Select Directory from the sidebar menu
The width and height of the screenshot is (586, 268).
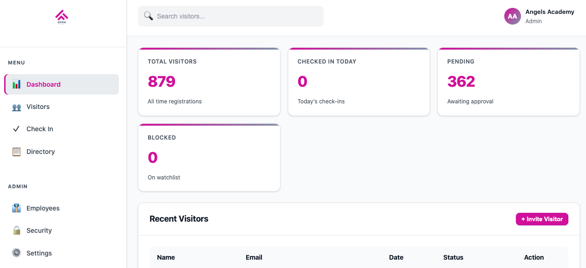40,151
